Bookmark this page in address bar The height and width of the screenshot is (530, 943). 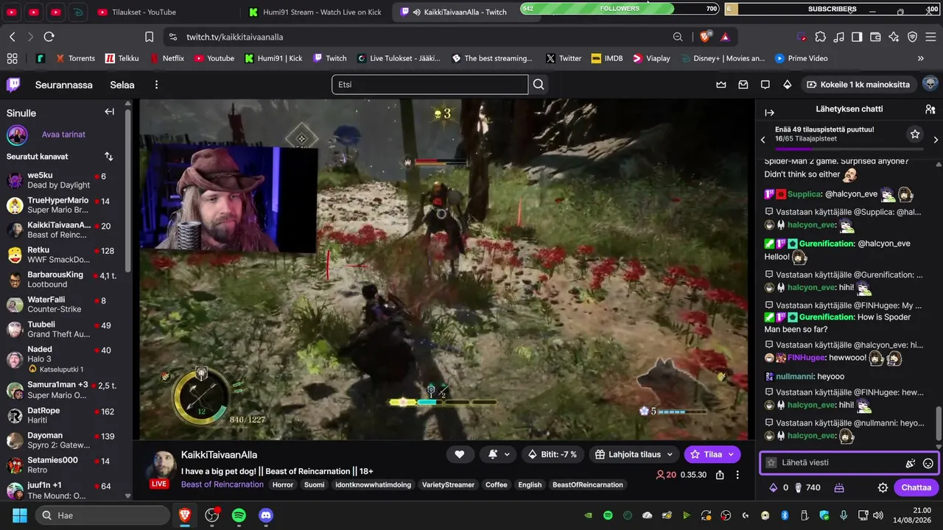tap(150, 37)
